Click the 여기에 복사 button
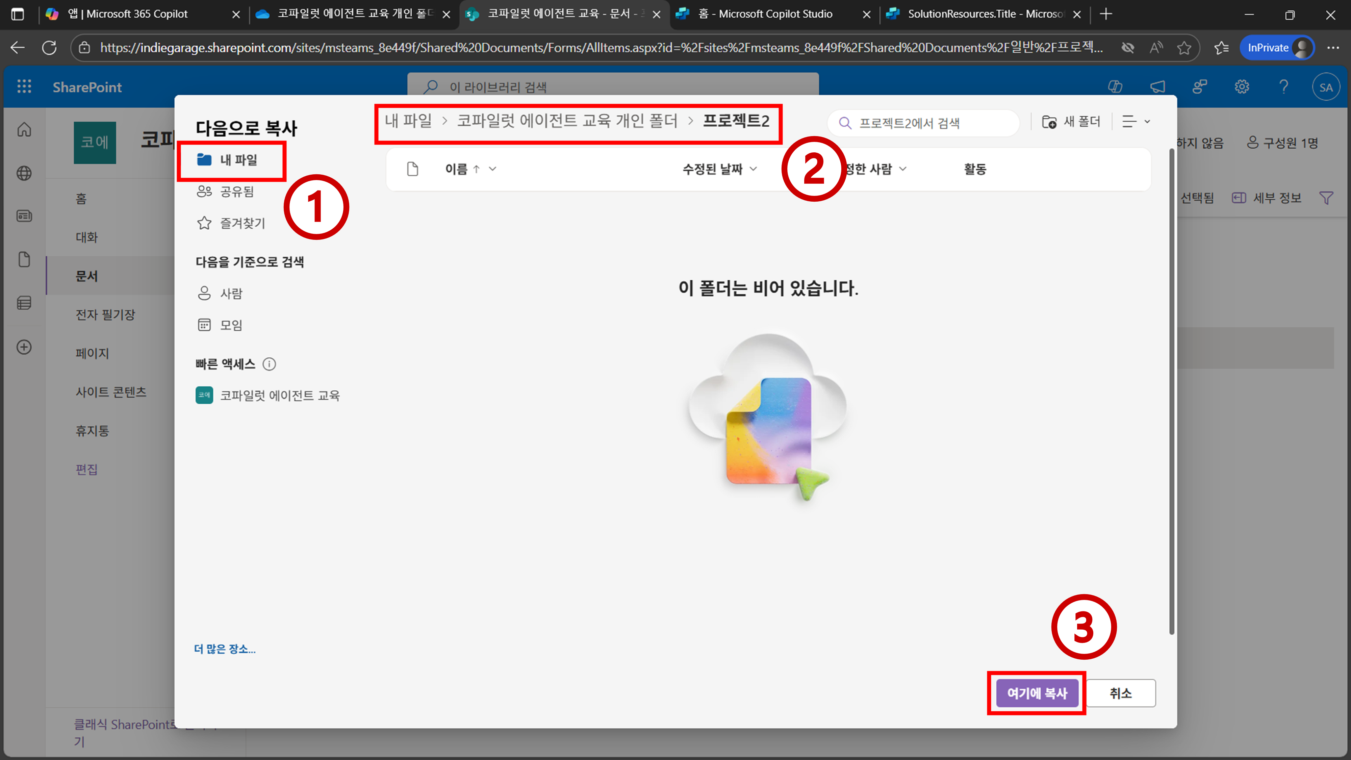The width and height of the screenshot is (1351, 760). point(1037,693)
